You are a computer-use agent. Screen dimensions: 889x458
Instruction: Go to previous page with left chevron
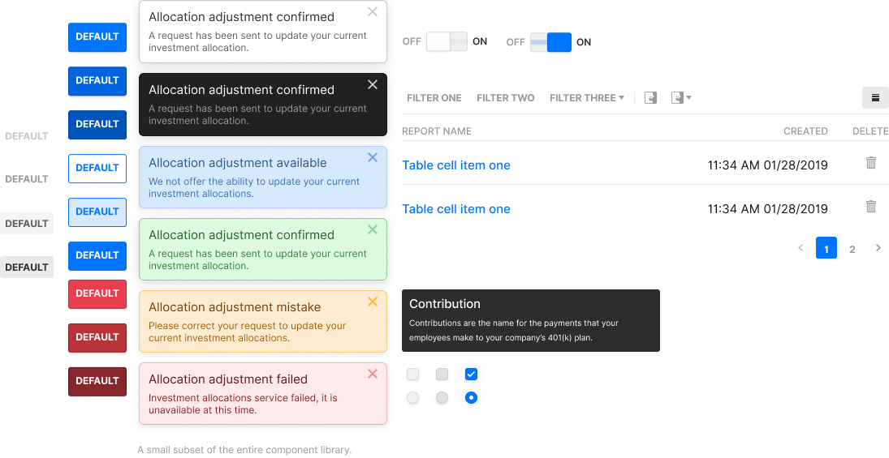801,248
